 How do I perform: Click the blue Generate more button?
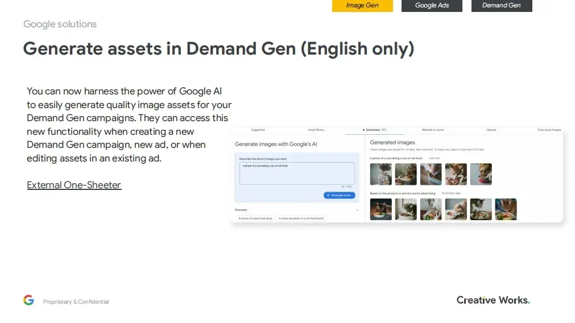339,196
